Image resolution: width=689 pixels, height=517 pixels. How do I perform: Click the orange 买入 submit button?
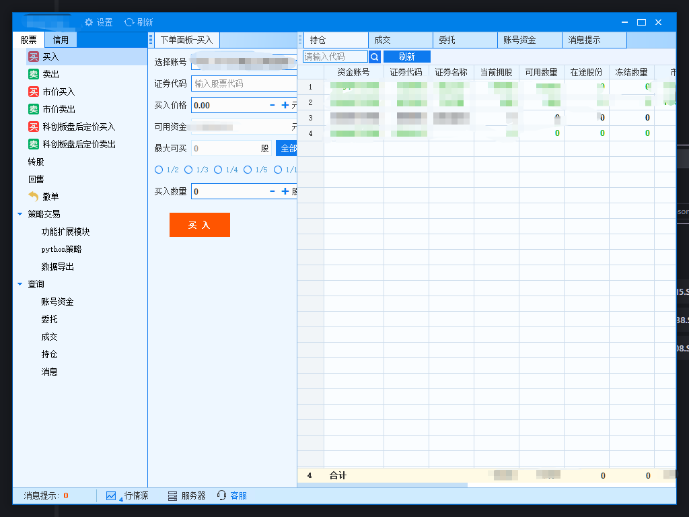200,225
